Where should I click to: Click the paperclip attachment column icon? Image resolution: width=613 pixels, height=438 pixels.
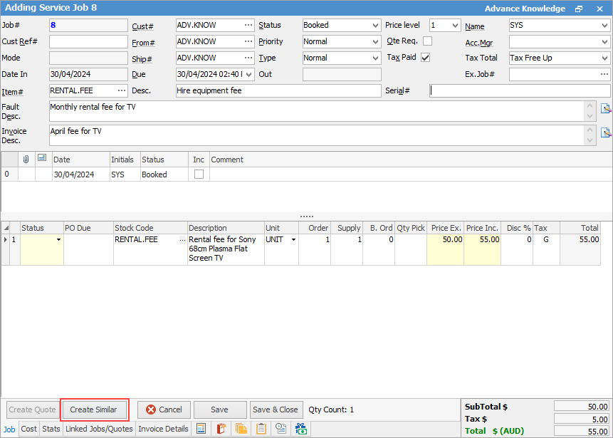[x=26, y=159]
